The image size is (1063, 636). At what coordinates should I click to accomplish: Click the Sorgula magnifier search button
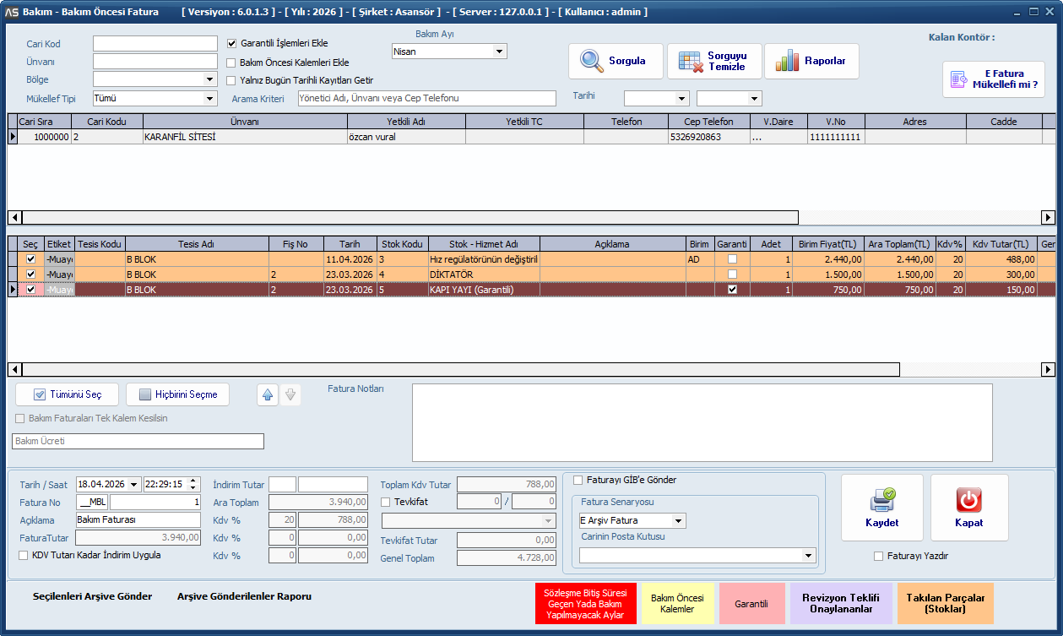click(615, 61)
